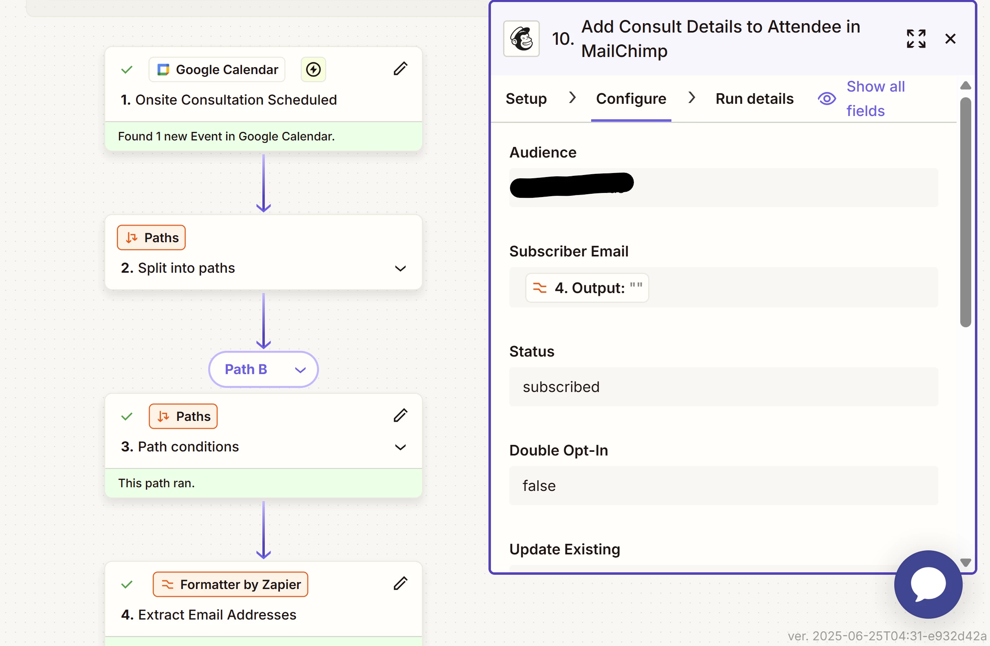Click the panel scrollbar down arrow

tap(966, 562)
